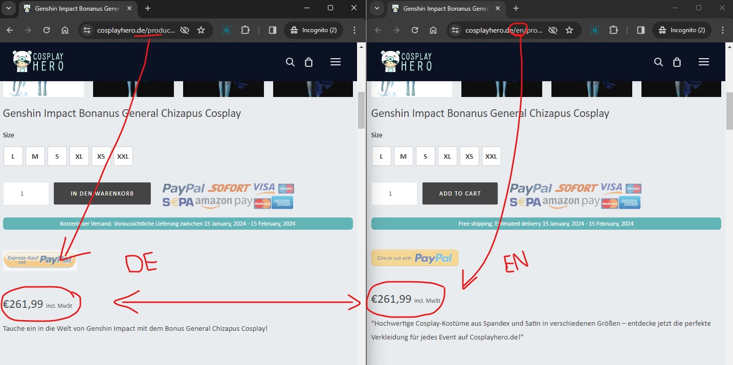733x365 pixels.
Task: Select size XXL in right window
Action: (491, 157)
